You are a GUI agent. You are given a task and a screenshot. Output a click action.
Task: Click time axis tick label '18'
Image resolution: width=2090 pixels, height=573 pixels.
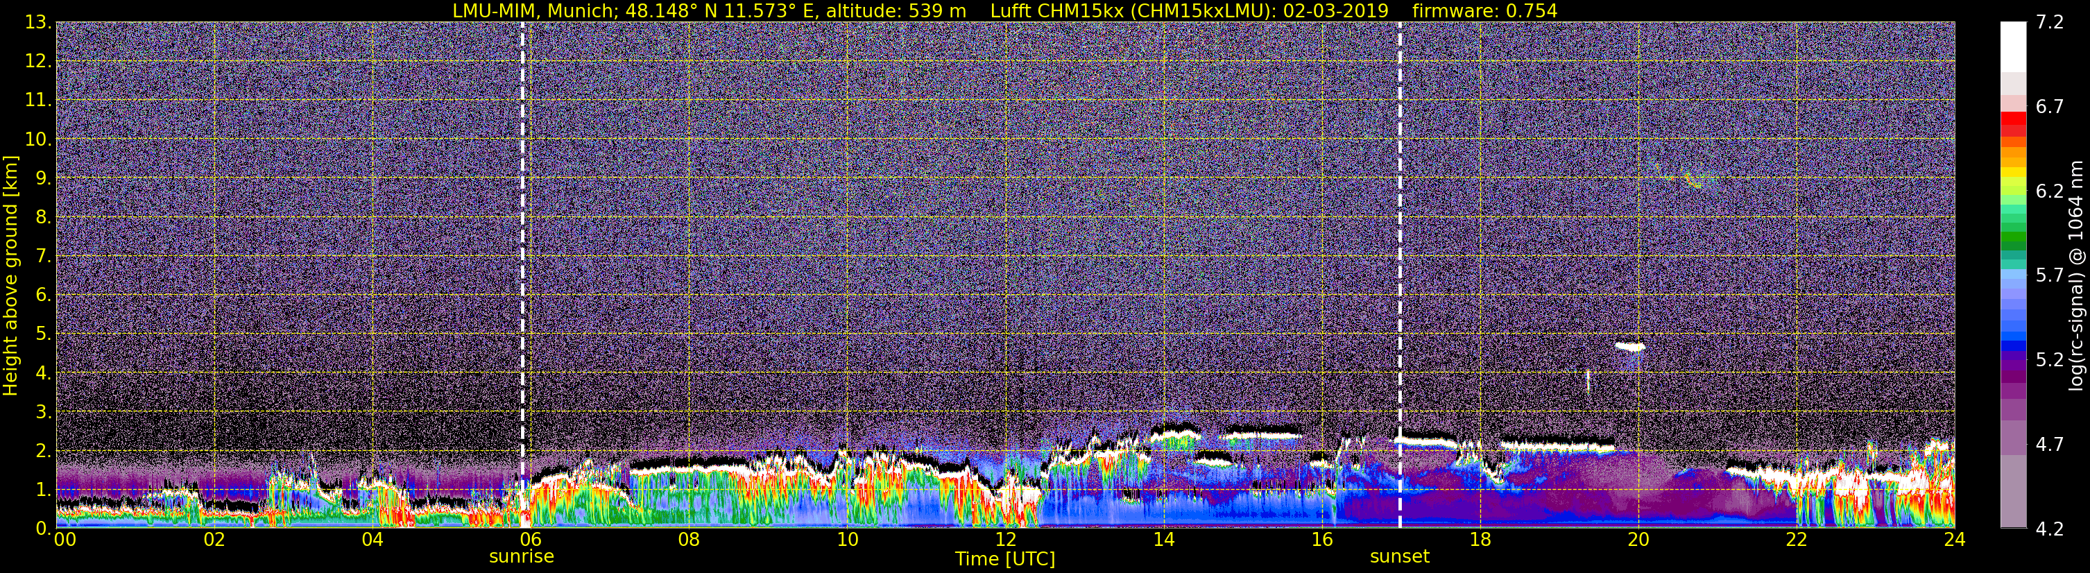tap(1480, 540)
